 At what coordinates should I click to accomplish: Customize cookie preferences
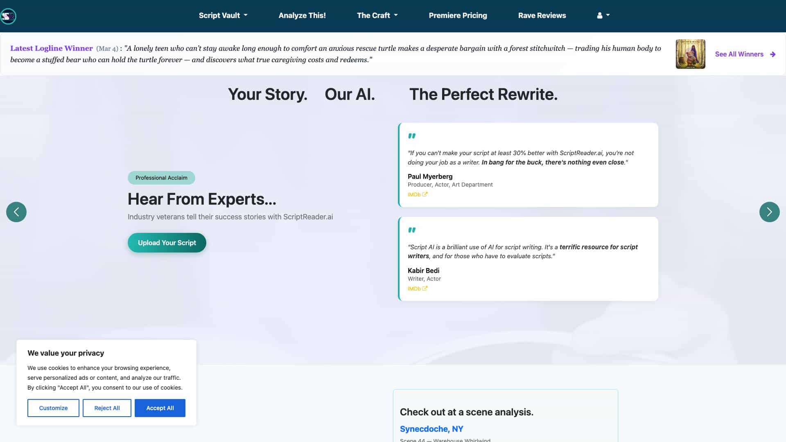point(53,408)
